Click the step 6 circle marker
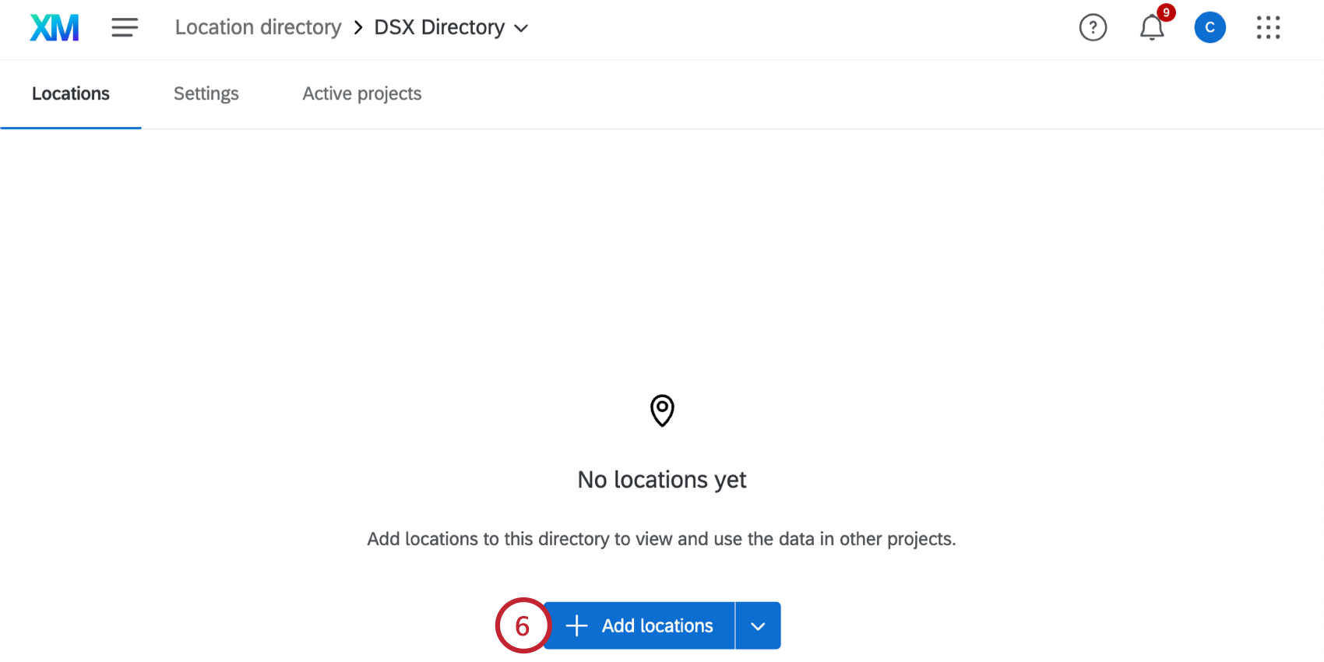1324x662 pixels. click(522, 625)
